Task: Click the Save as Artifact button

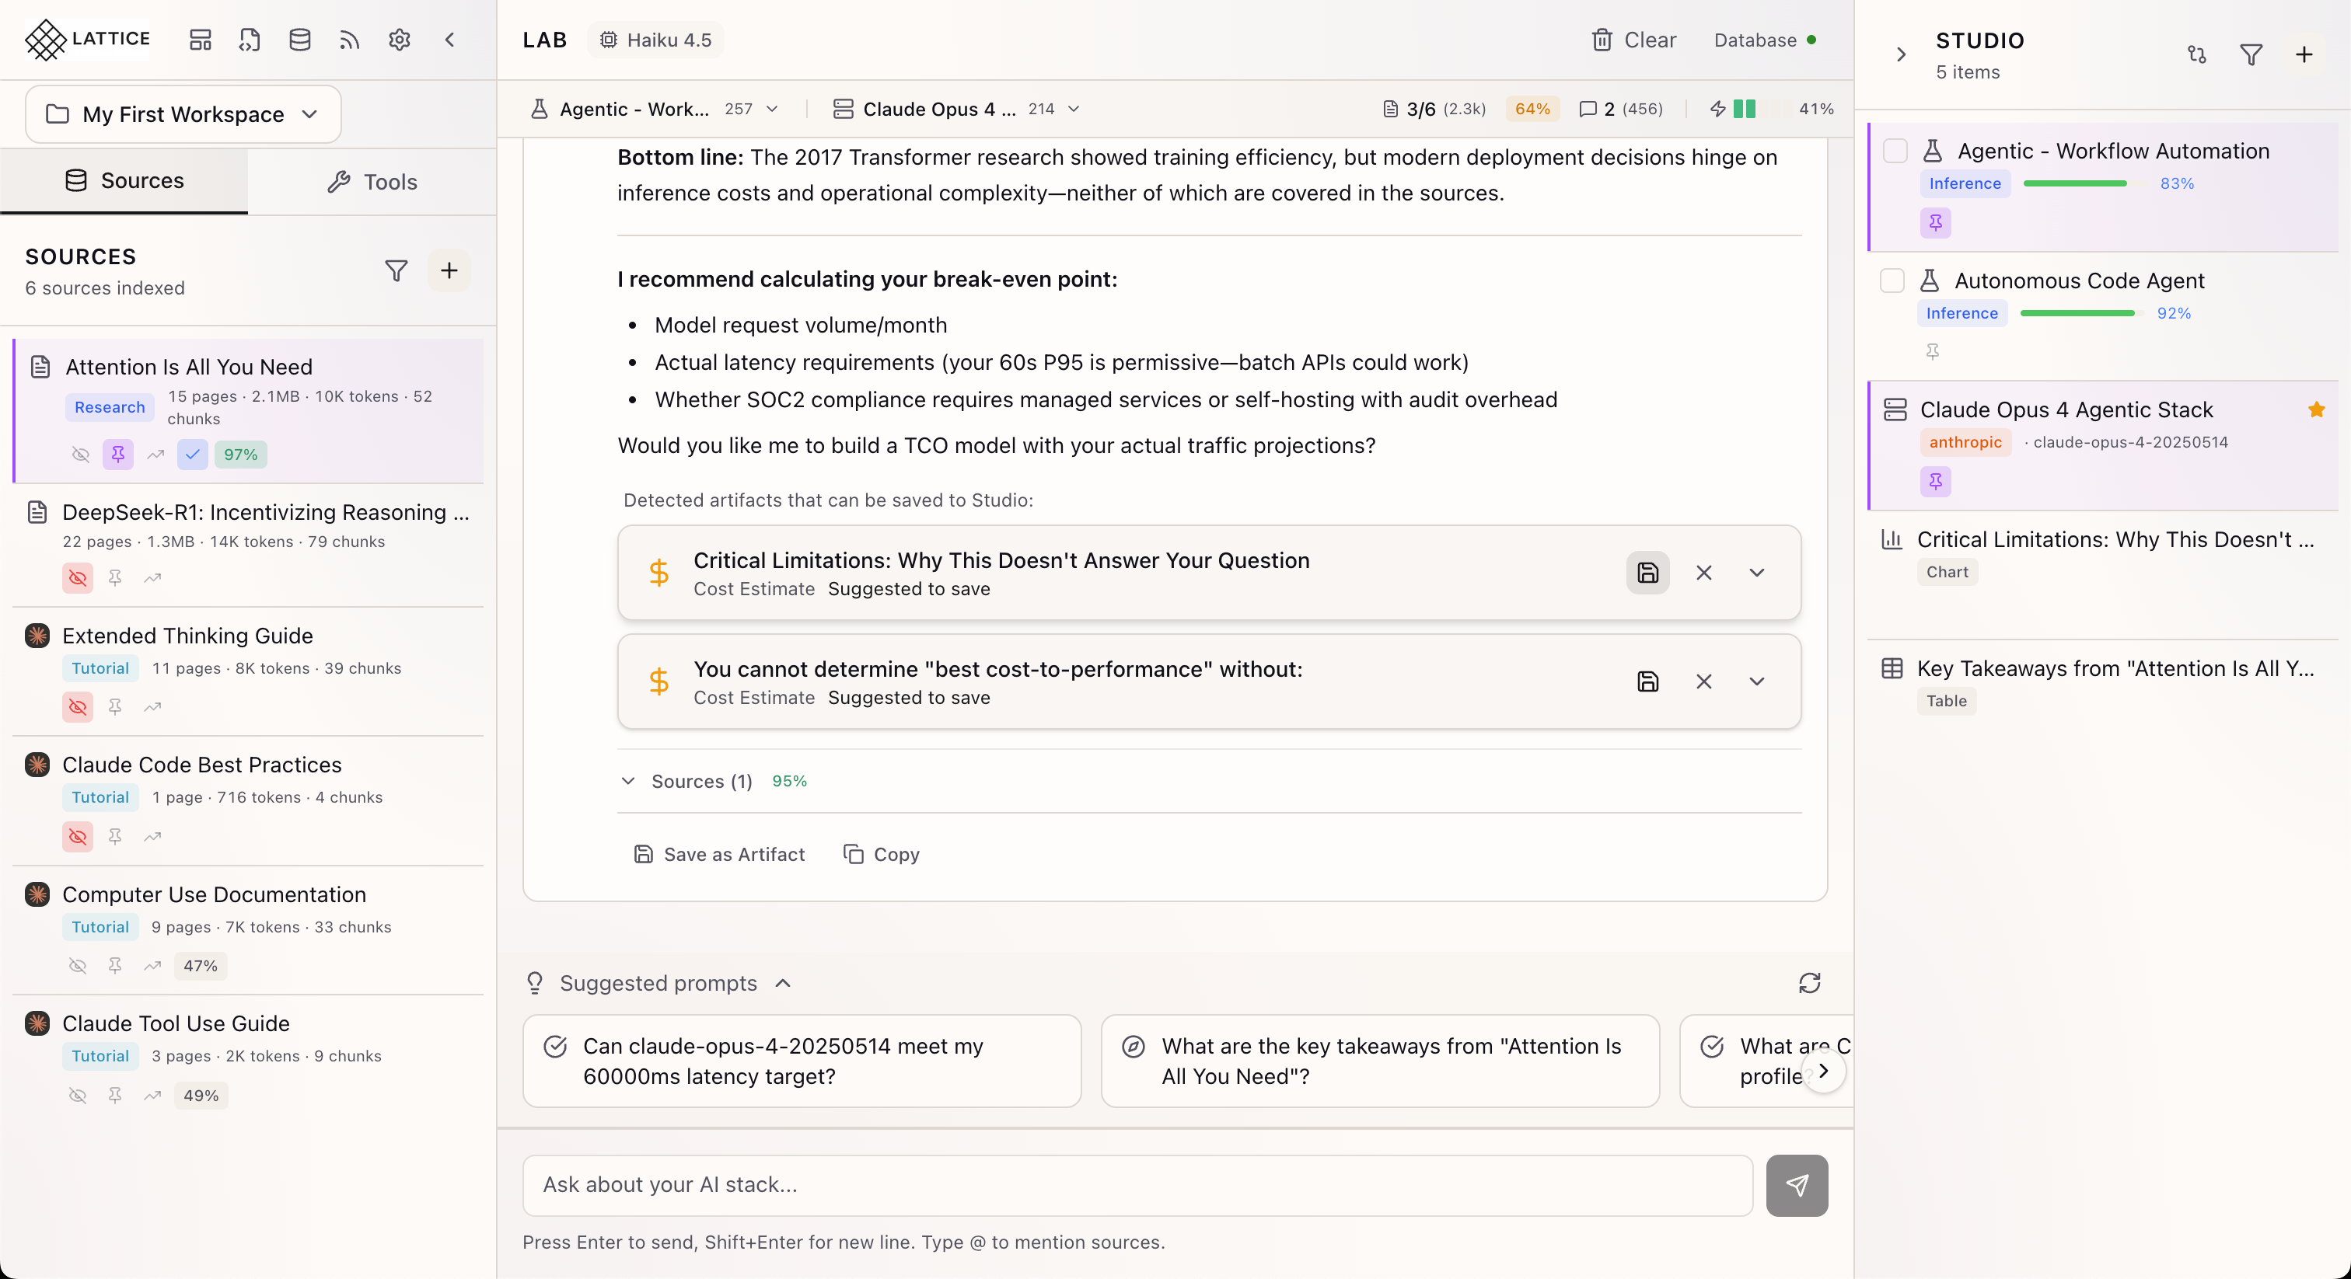Action: [719, 854]
